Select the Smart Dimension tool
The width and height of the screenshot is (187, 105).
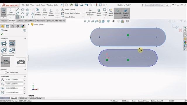[x=11, y=12]
